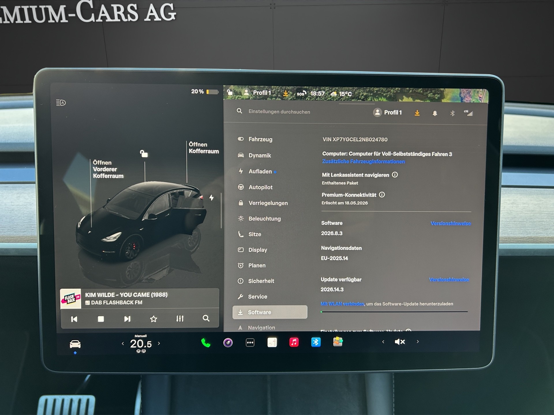Open the white media player app icon
The width and height of the screenshot is (554, 415).
point(272,342)
